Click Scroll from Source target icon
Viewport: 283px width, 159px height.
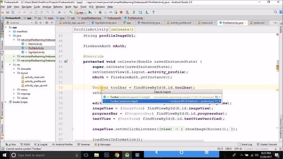(x=36, y=23)
